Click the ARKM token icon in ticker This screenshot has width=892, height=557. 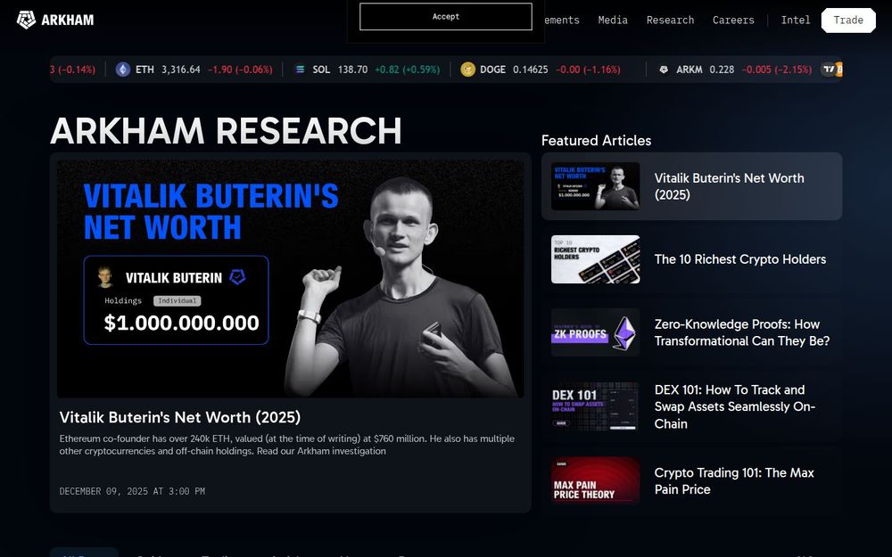coord(664,70)
